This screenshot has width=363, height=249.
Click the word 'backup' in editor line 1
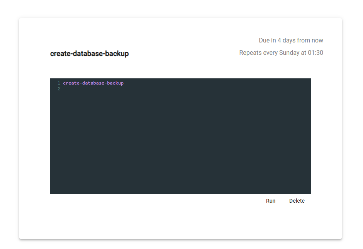(x=116, y=83)
